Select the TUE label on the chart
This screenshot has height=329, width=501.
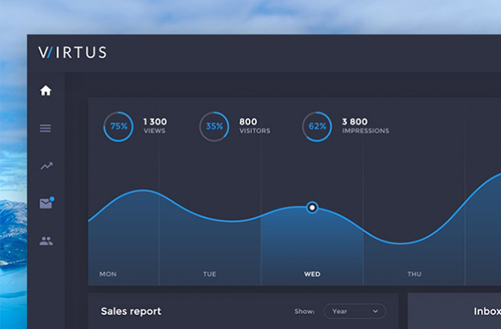pyautogui.click(x=210, y=274)
